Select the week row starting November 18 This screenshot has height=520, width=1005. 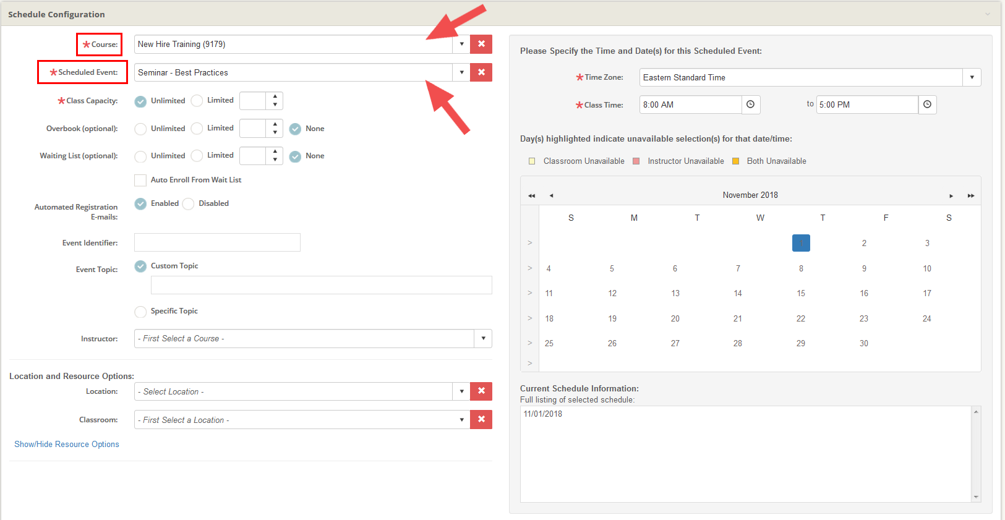[530, 318]
